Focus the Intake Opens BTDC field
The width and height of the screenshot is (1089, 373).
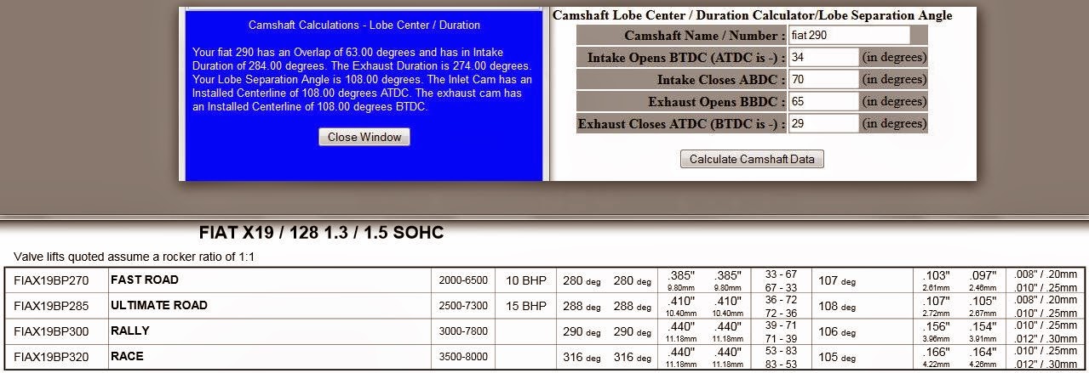pos(823,57)
